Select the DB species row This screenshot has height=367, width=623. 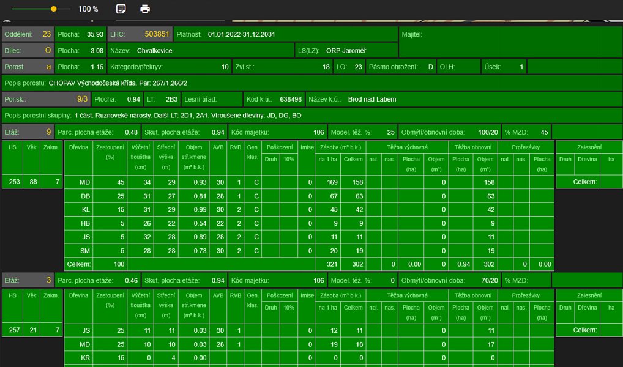308,196
